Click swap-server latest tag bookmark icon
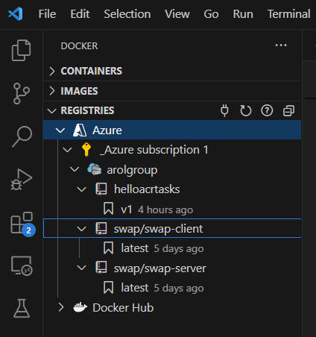This screenshot has height=337, width=316. pos(109,288)
